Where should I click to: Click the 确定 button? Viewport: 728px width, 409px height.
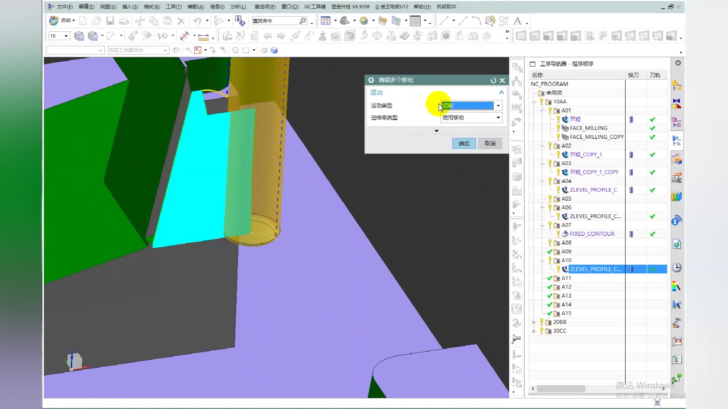coord(464,144)
